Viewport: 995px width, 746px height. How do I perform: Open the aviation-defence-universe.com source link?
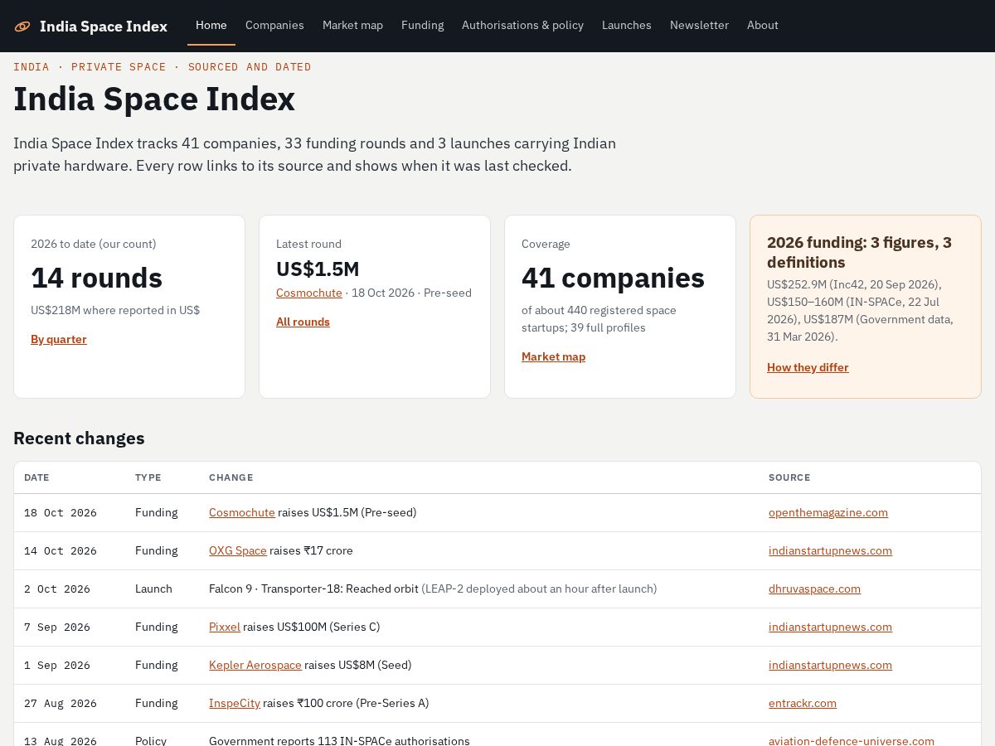click(x=852, y=740)
